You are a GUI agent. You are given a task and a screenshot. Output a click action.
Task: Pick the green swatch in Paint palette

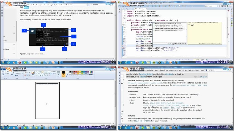click(x=82, y=72)
